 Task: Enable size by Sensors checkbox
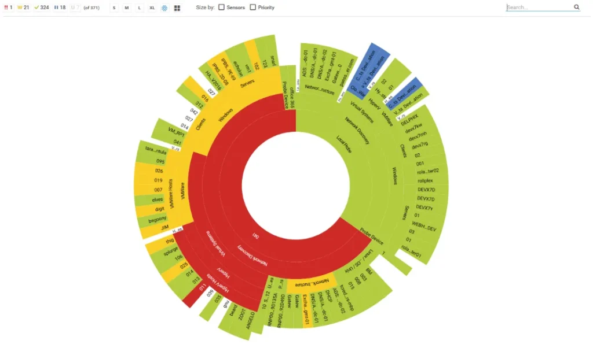[x=222, y=8]
